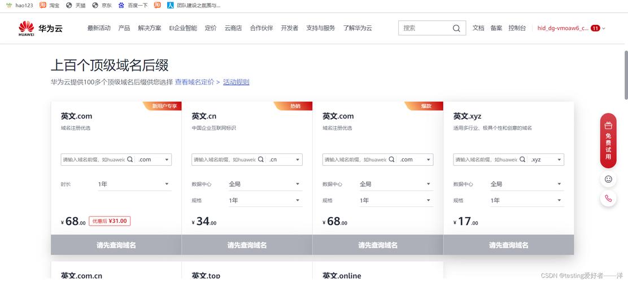This screenshot has width=628, height=282.
Task: Click the 上百个顶级域名后缀 heading
Action: coord(110,65)
